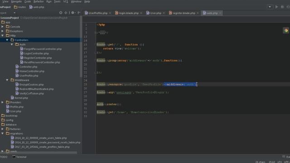Open the Terminal tool window
Screen dimensions: 290x163
[x=19, y=157]
